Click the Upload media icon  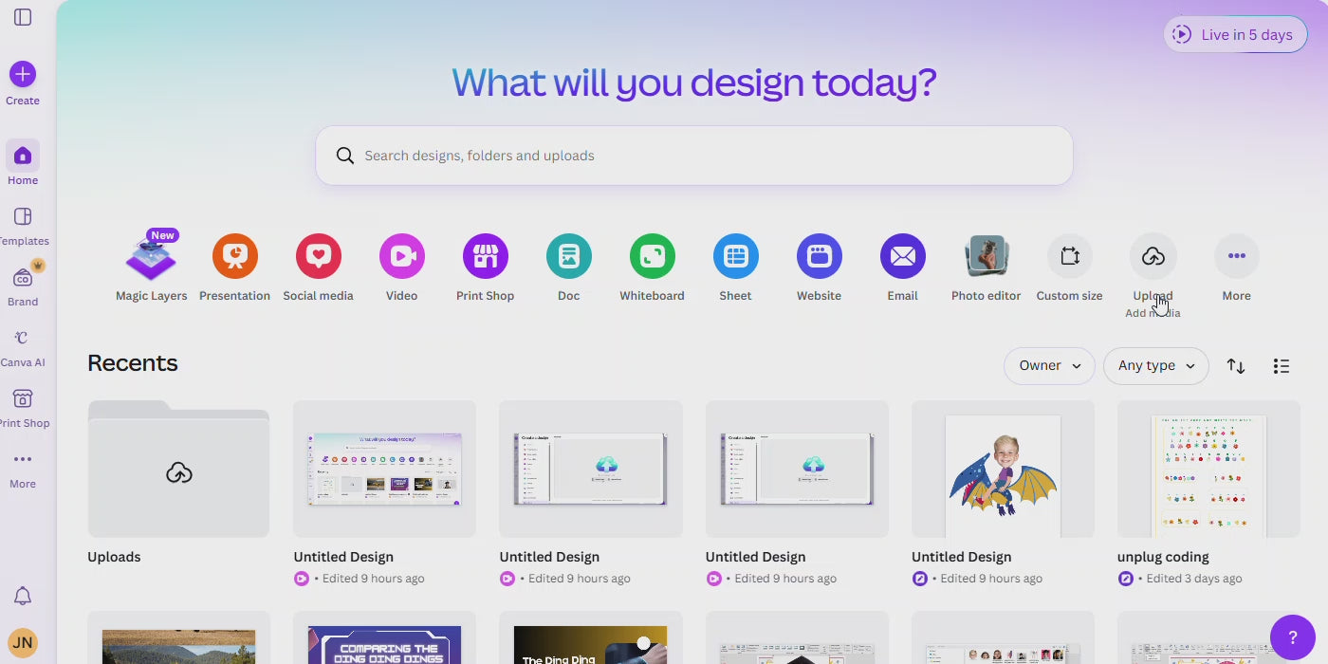tap(1153, 257)
